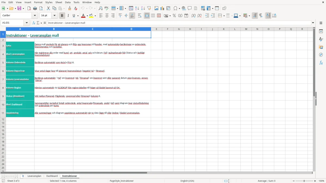Enable right-to-left text direction
Image resolution: width=326 pixels, height=183 pixels.
click(261, 16)
